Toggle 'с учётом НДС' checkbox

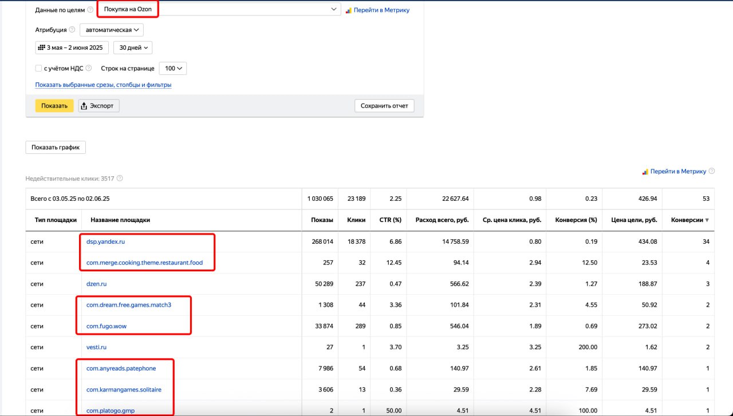(38, 69)
